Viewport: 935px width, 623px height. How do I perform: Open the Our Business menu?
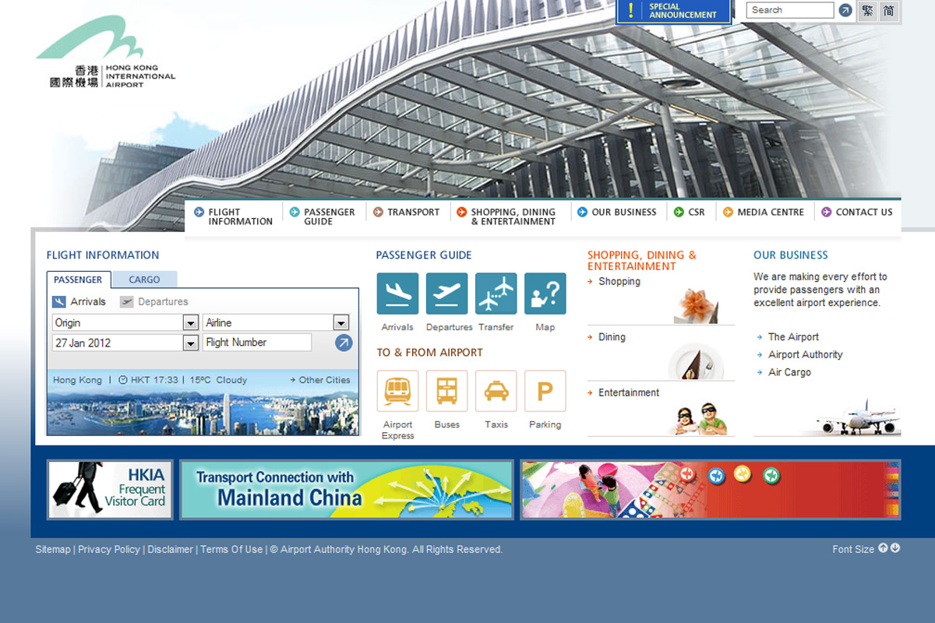coord(617,212)
